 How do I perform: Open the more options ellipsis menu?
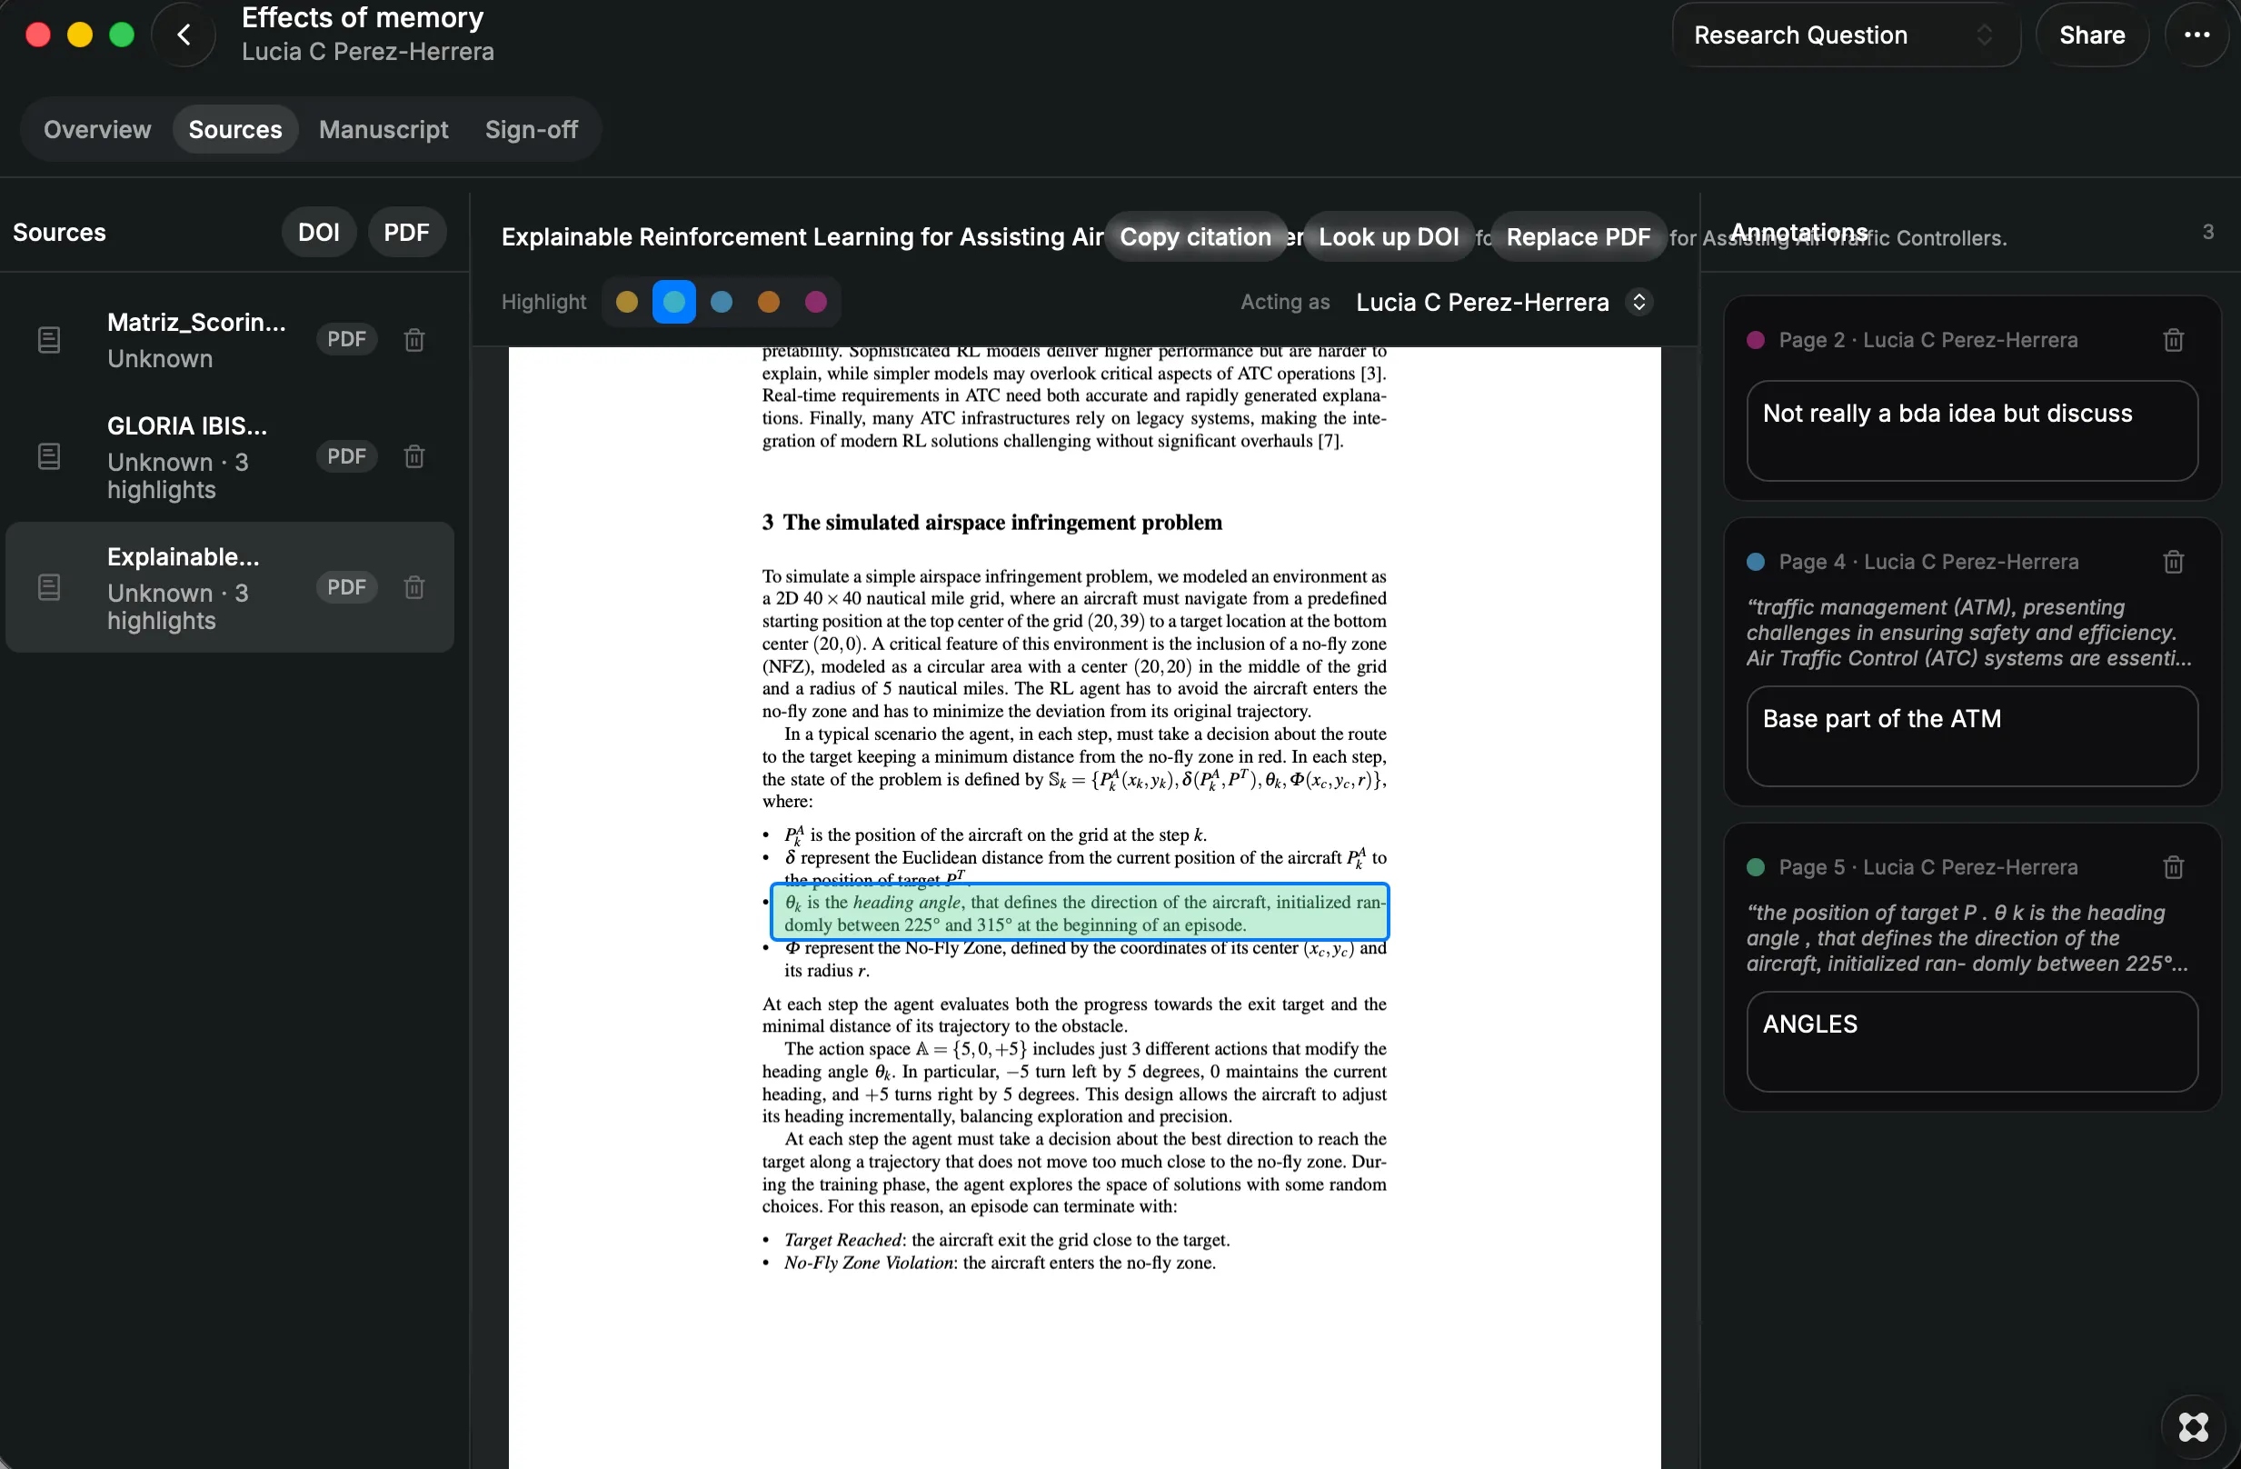tap(2196, 35)
